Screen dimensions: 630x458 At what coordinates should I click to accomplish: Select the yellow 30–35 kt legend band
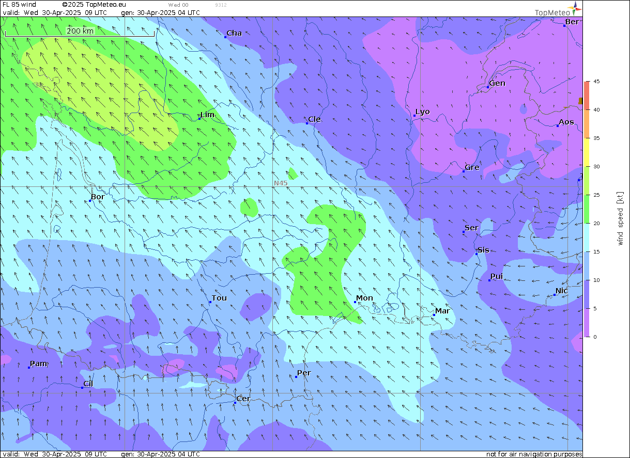pos(587,152)
